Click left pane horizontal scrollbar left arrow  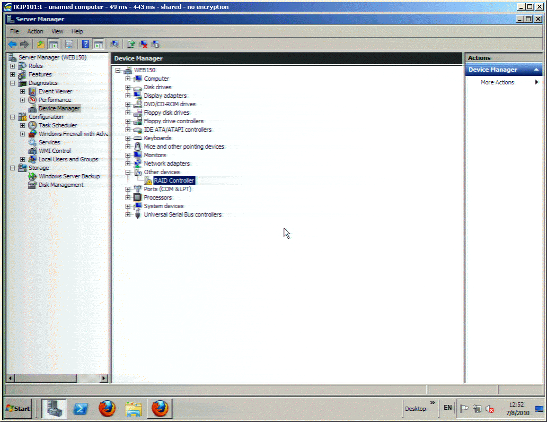(x=11, y=378)
